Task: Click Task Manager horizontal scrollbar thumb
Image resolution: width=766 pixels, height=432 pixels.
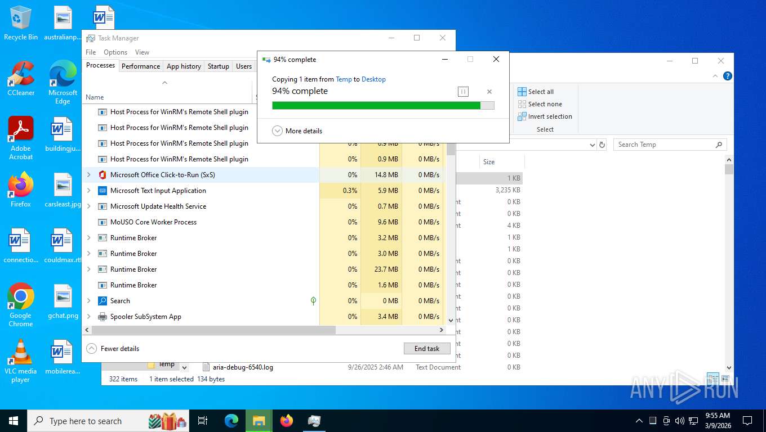Action: coord(213,330)
